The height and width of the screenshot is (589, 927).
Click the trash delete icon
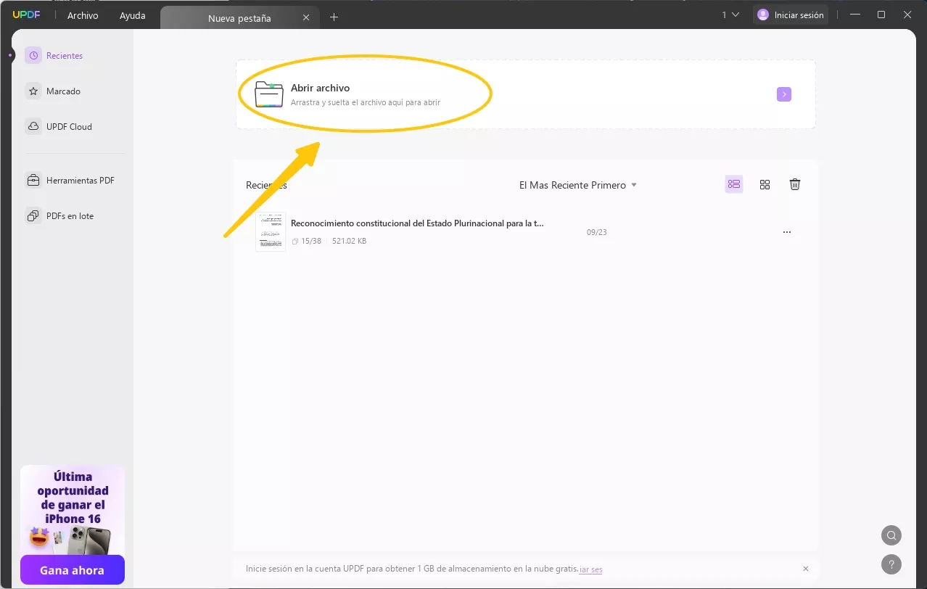tap(795, 184)
